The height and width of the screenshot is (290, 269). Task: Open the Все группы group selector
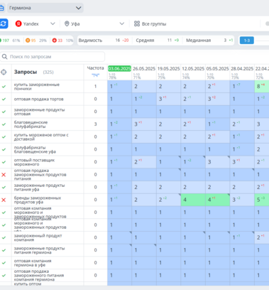pyautogui.click(x=150, y=23)
